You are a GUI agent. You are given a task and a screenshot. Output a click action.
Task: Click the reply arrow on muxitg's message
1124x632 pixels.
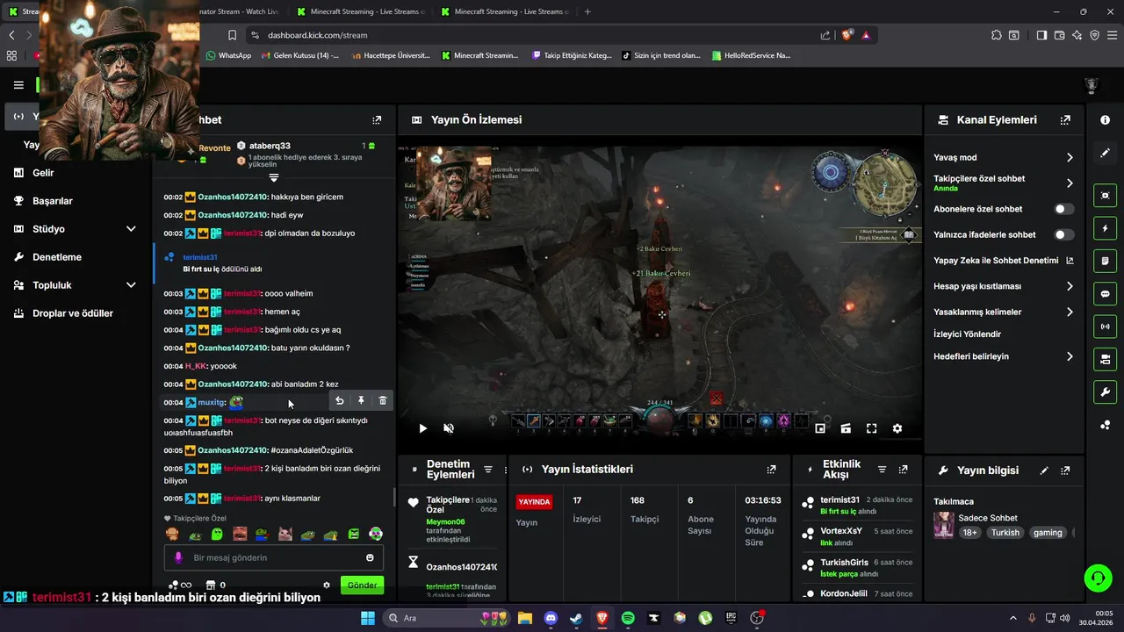click(340, 400)
